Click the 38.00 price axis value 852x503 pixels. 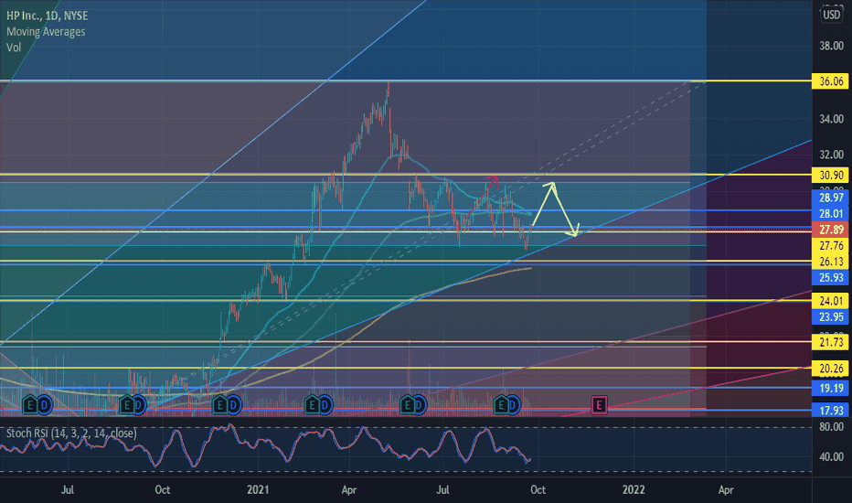pos(831,46)
